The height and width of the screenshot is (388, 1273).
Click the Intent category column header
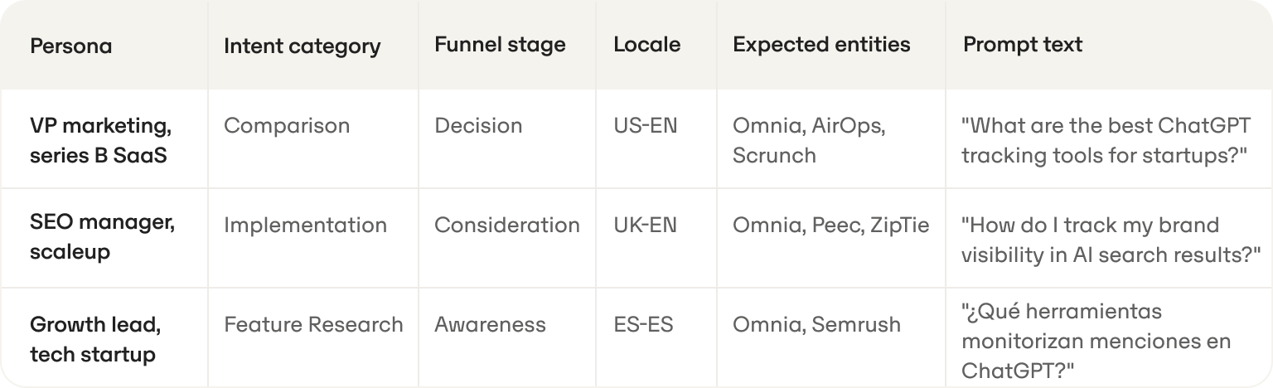pos(302,46)
